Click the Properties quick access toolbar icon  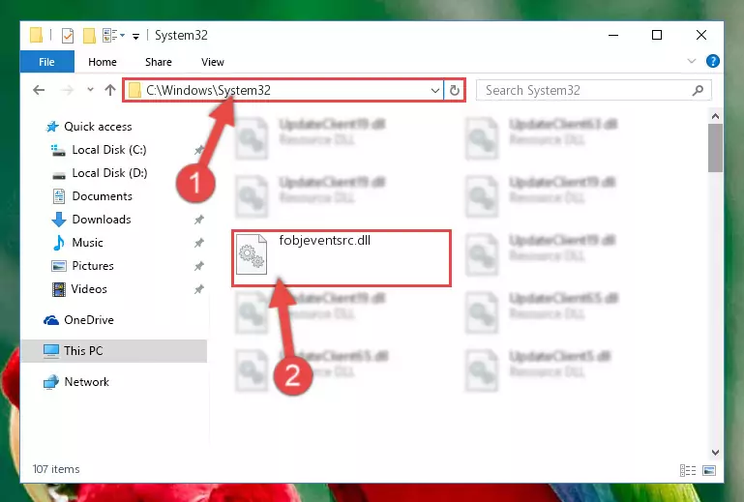[68, 35]
